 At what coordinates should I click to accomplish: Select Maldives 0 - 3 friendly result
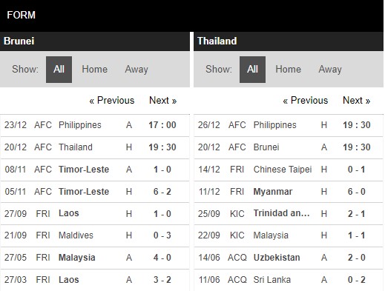[x=95, y=235]
